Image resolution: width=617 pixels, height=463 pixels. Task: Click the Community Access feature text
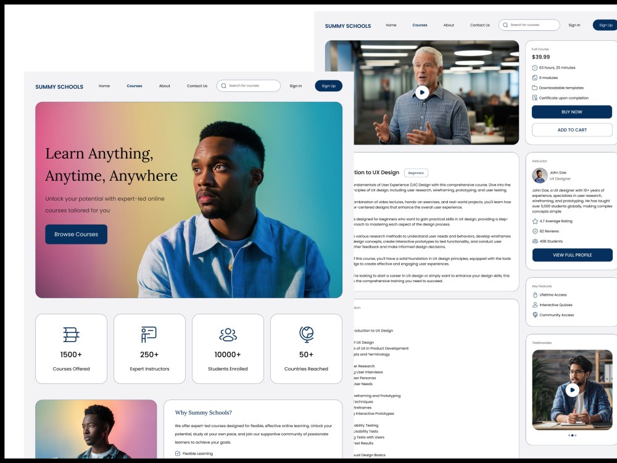coord(557,315)
